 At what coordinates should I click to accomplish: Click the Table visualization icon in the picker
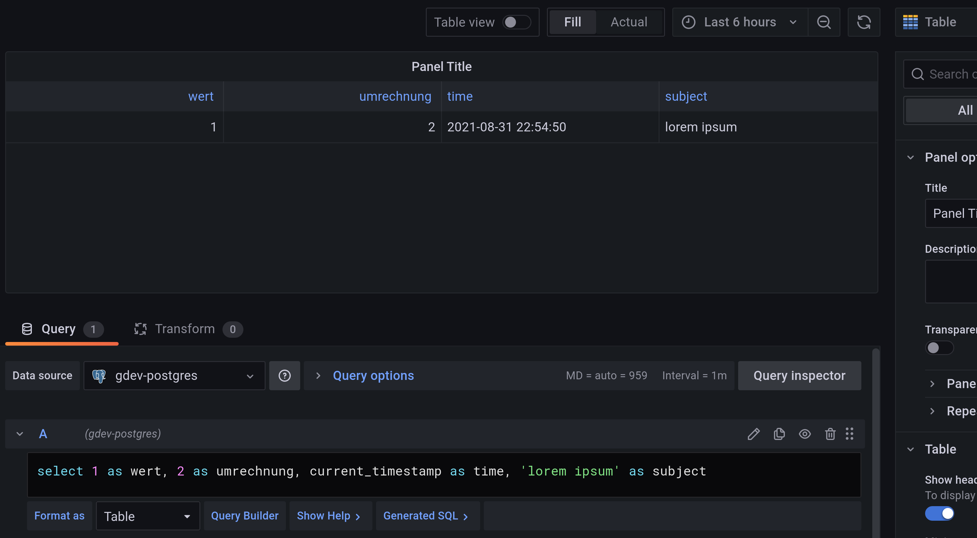(910, 22)
